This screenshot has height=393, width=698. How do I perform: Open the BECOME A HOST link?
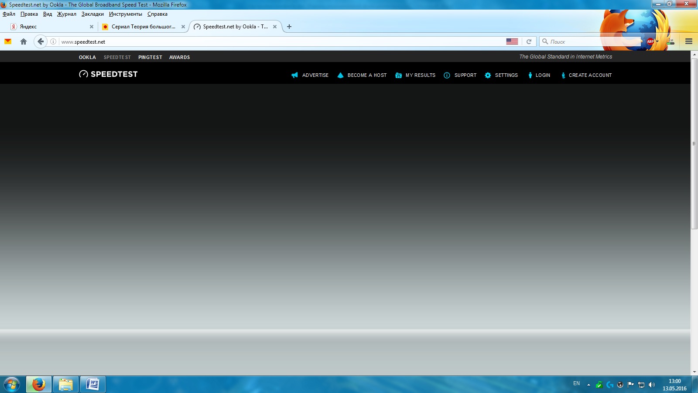367,75
